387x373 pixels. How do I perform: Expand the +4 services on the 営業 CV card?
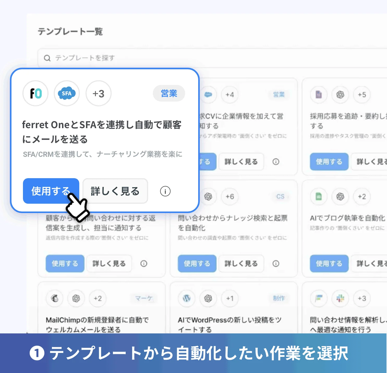pos(229,95)
